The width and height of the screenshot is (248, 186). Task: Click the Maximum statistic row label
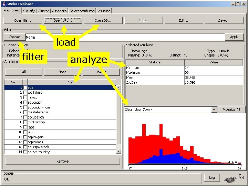point(133,73)
